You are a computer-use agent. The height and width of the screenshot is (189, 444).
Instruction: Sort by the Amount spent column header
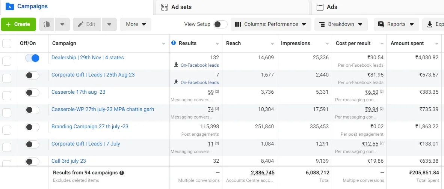click(x=407, y=43)
